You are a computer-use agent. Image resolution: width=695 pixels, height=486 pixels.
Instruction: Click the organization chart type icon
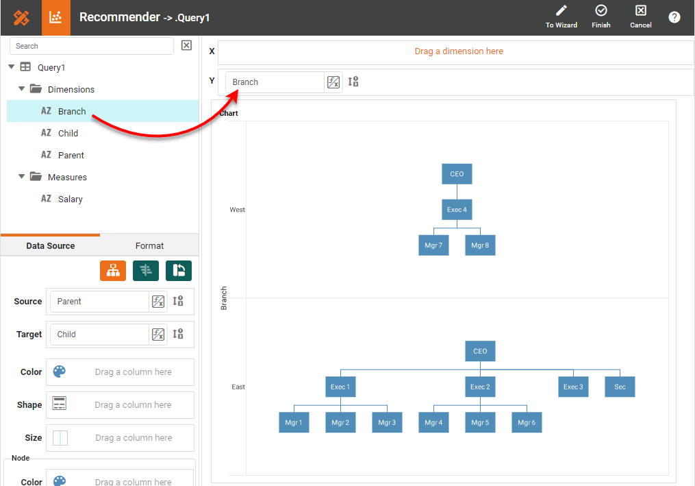[113, 271]
